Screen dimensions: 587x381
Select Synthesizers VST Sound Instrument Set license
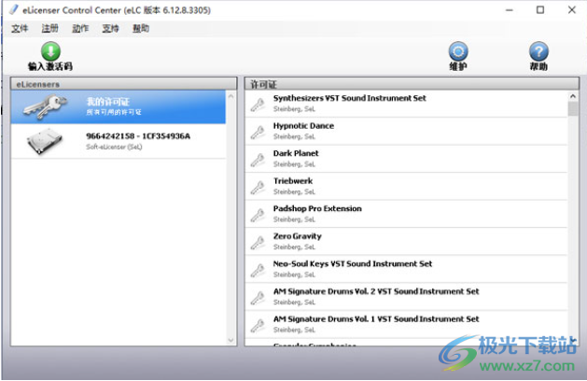(x=350, y=98)
